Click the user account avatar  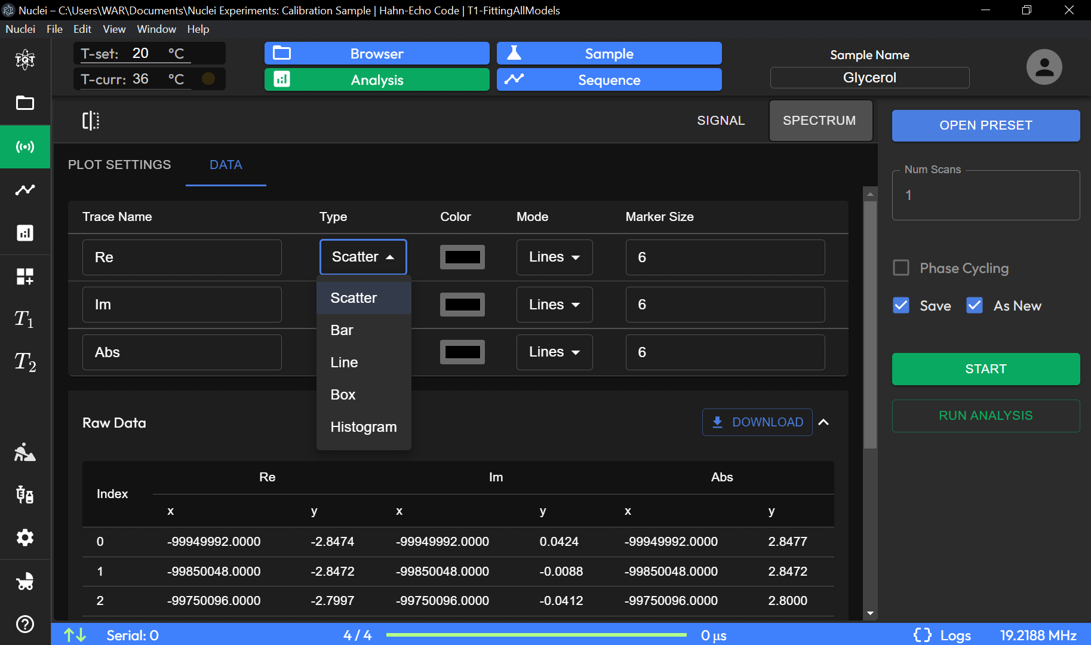pos(1044,66)
